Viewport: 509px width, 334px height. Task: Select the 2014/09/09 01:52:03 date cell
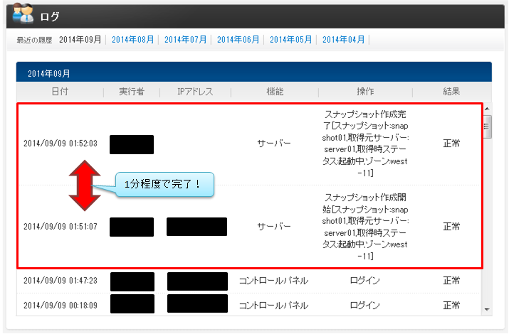coord(61,144)
